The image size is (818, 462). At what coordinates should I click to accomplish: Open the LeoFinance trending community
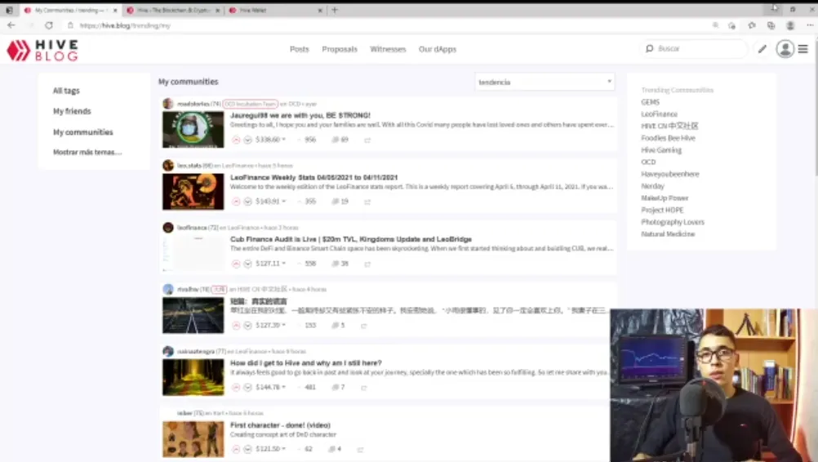click(x=659, y=114)
